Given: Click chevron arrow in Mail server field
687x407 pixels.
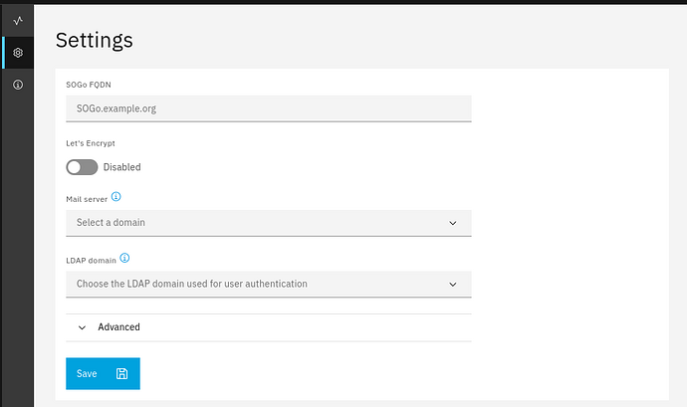Looking at the screenshot, I should click(453, 223).
